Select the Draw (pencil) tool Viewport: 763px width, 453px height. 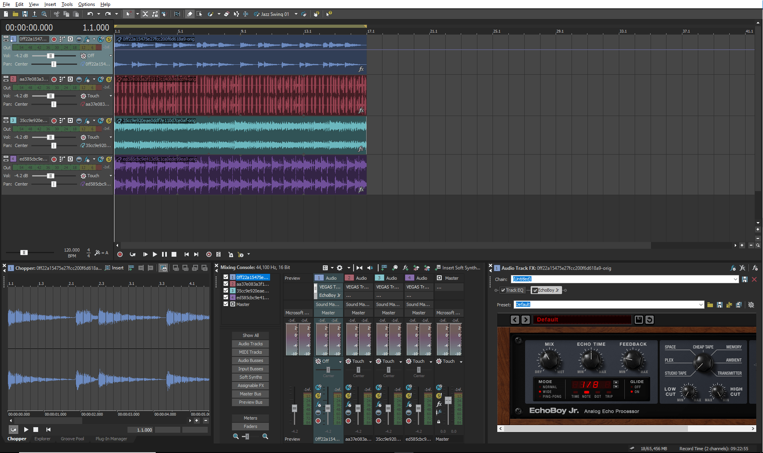click(189, 14)
